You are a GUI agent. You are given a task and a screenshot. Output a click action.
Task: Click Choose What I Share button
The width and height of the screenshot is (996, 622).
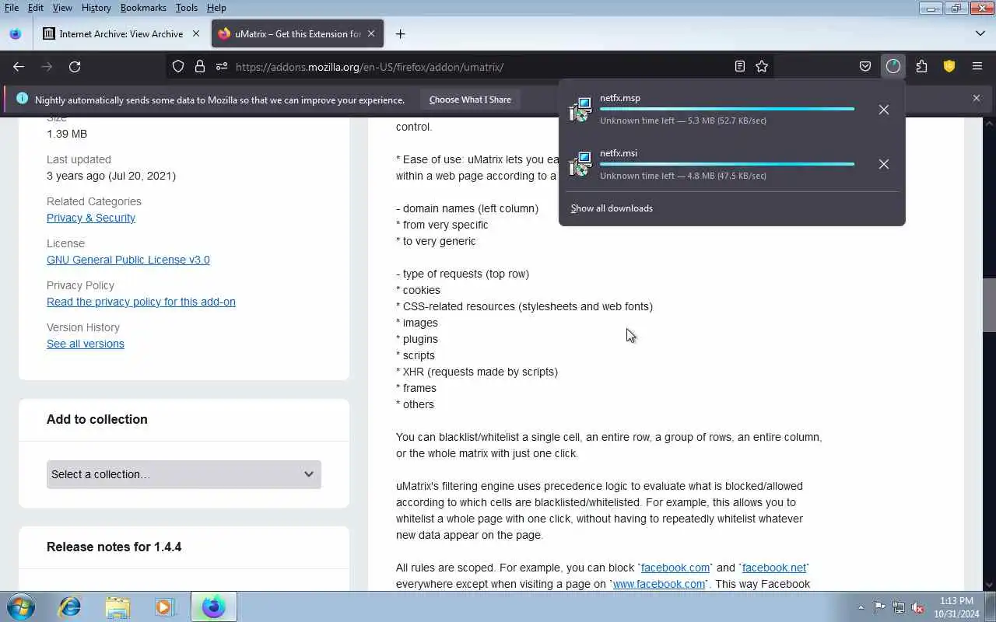(x=470, y=100)
